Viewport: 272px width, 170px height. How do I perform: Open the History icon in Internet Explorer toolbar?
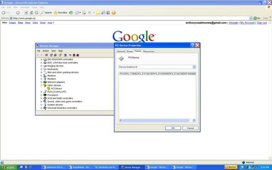tap(71, 13)
